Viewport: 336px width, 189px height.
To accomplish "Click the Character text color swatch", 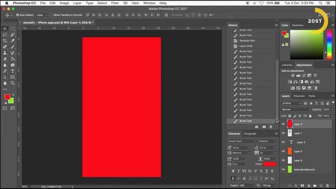I will pos(269,164).
